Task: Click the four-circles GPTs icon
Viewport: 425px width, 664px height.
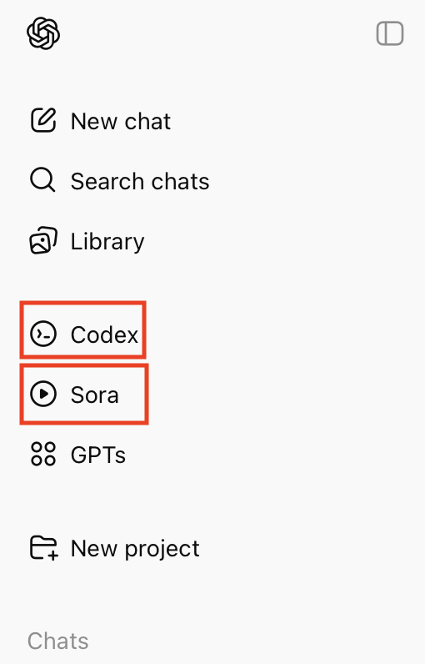Action: pos(43,454)
